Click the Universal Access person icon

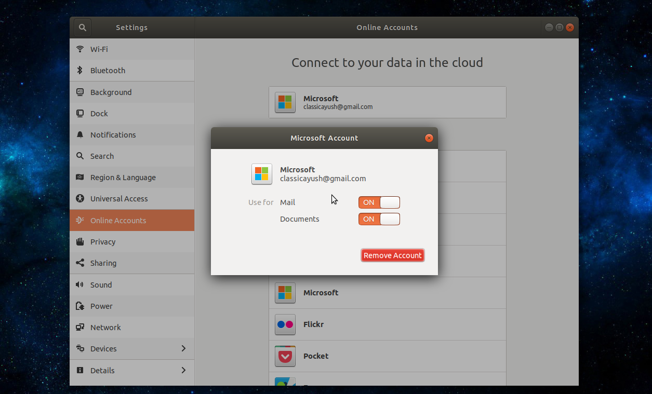pyautogui.click(x=80, y=198)
